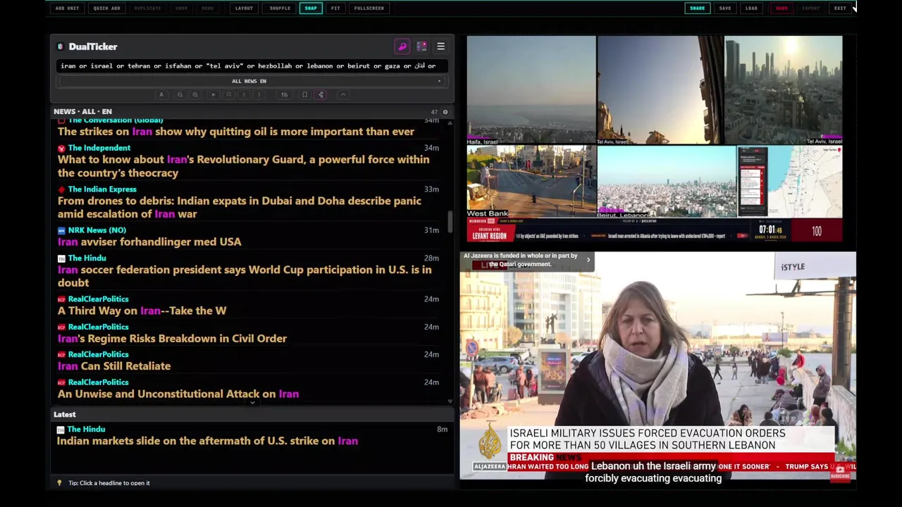This screenshot has width=902, height=507.
Task: Click the QUICK ADD button
Action: [106, 8]
